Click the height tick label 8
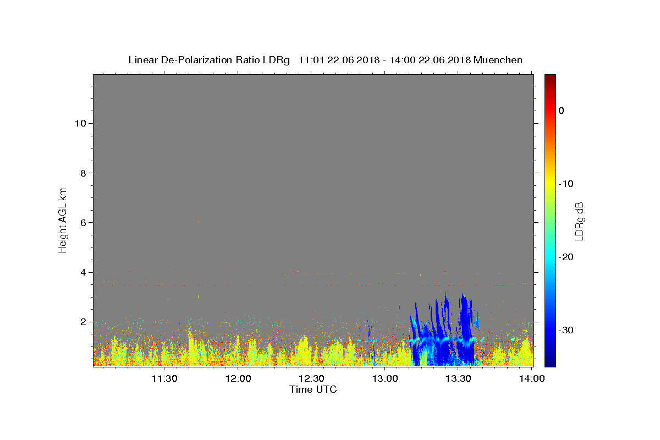 83,173
